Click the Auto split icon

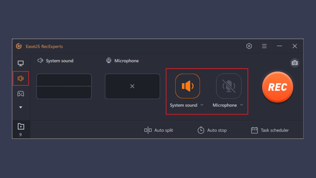coord(148,130)
